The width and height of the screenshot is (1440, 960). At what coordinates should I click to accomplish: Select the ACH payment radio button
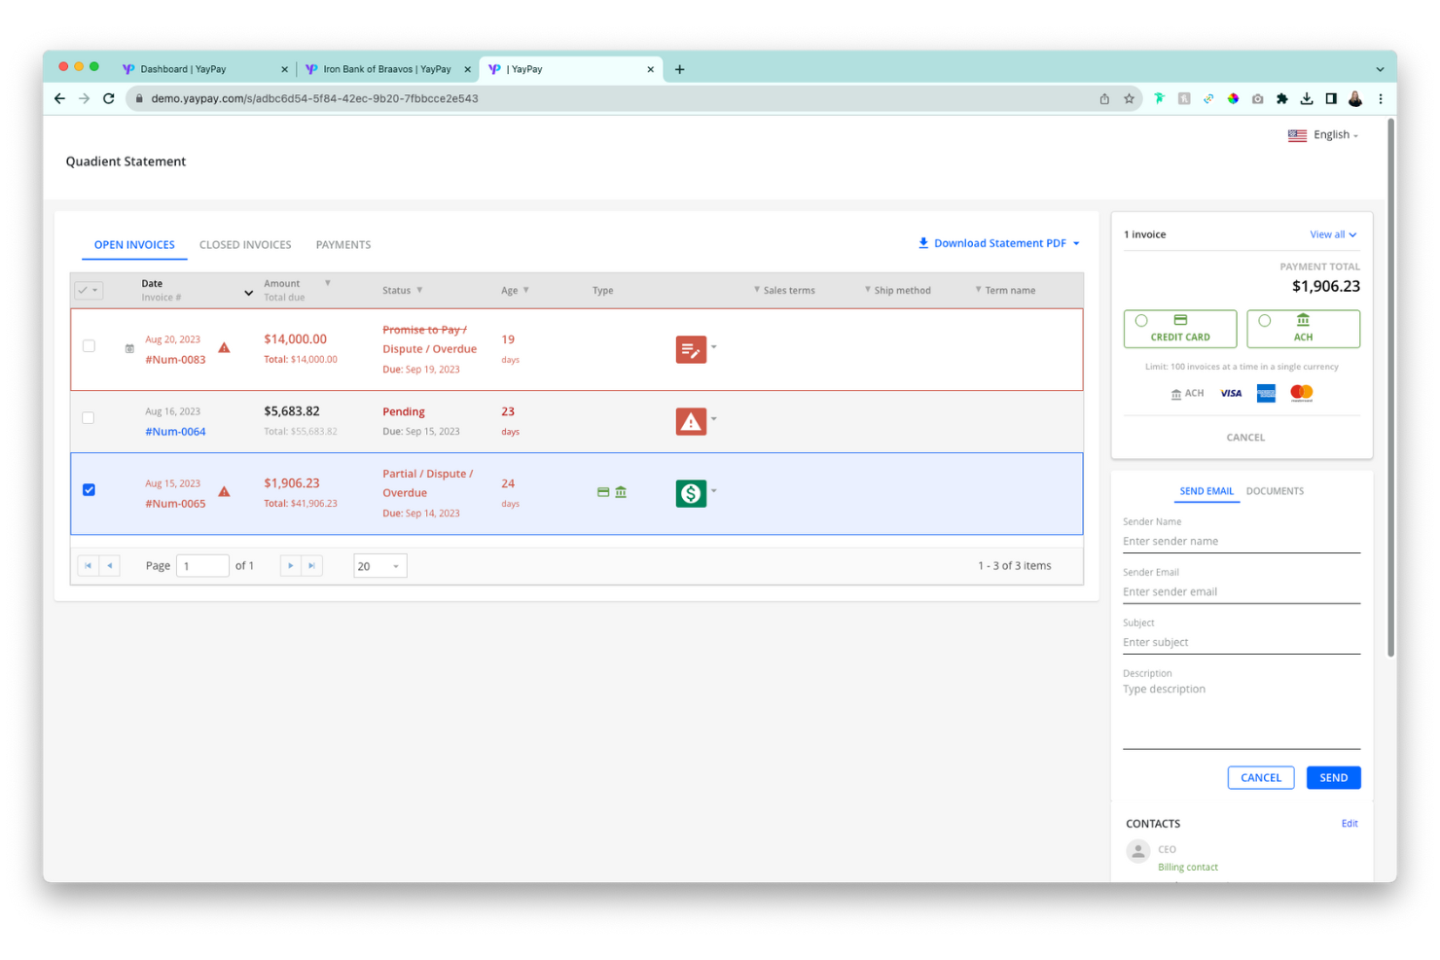click(x=1265, y=320)
